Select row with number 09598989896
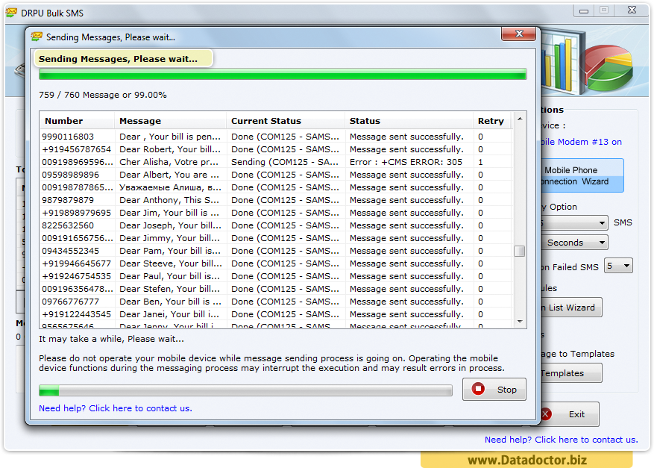 pos(276,175)
